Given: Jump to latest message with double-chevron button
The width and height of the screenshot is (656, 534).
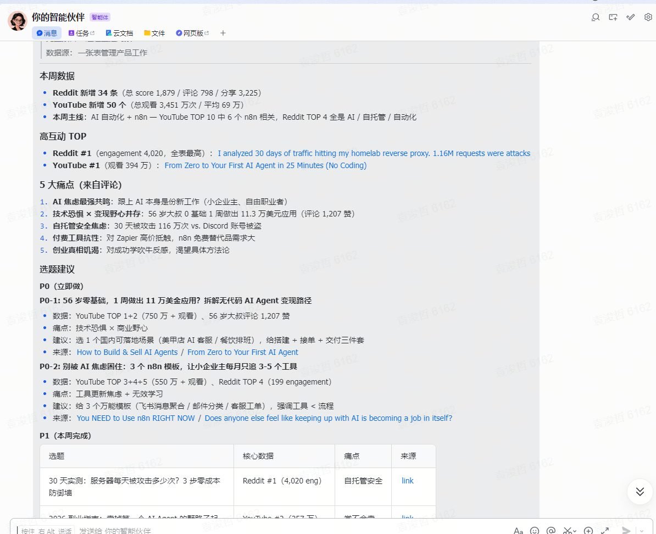Looking at the screenshot, I should pyautogui.click(x=640, y=491).
